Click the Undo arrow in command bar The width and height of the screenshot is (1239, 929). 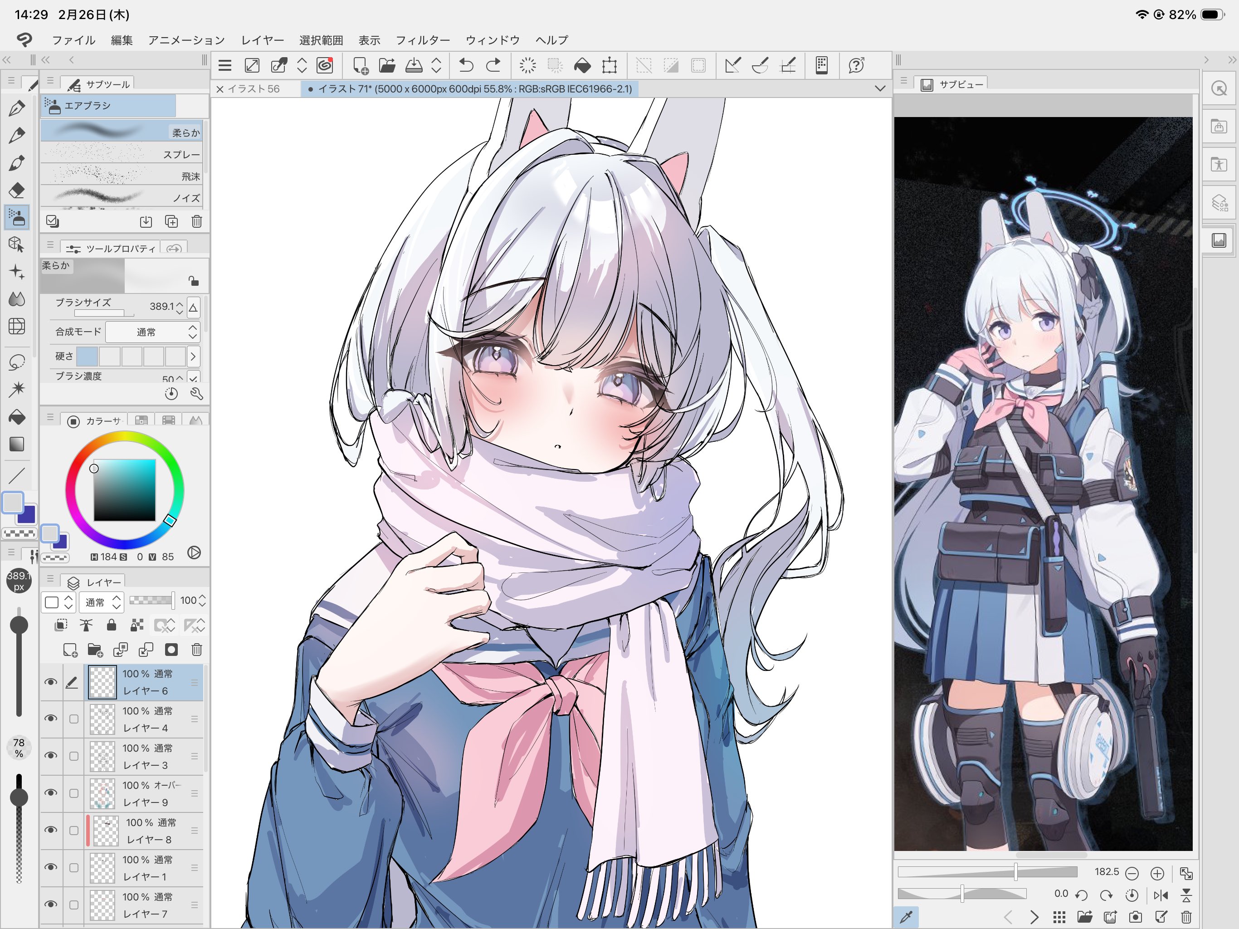point(466,66)
